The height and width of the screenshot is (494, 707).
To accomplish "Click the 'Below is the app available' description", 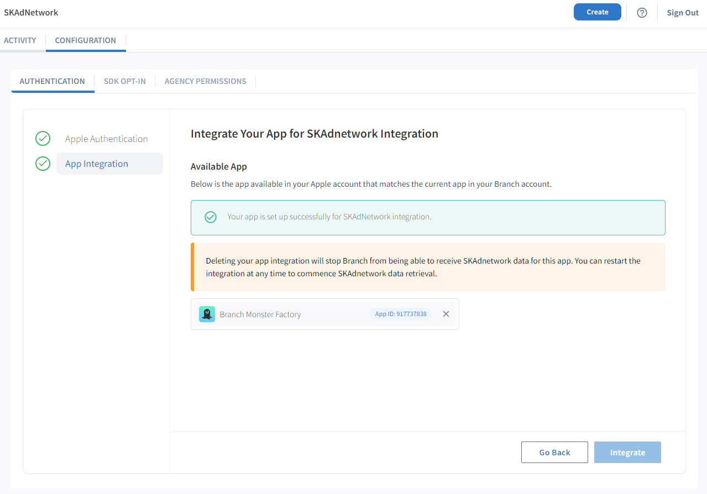I will [371, 184].
